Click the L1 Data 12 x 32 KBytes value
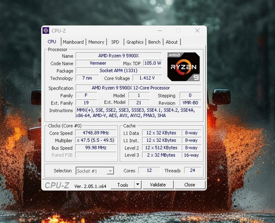The image size is (275, 223). (x=161, y=133)
